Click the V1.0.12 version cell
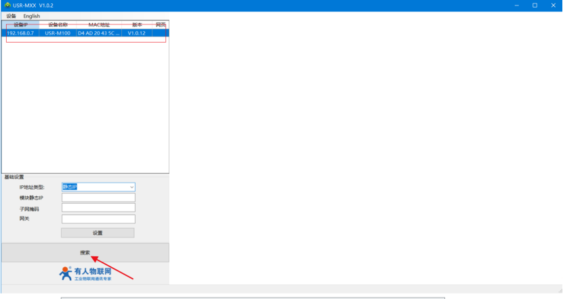The image size is (563, 299). point(137,32)
